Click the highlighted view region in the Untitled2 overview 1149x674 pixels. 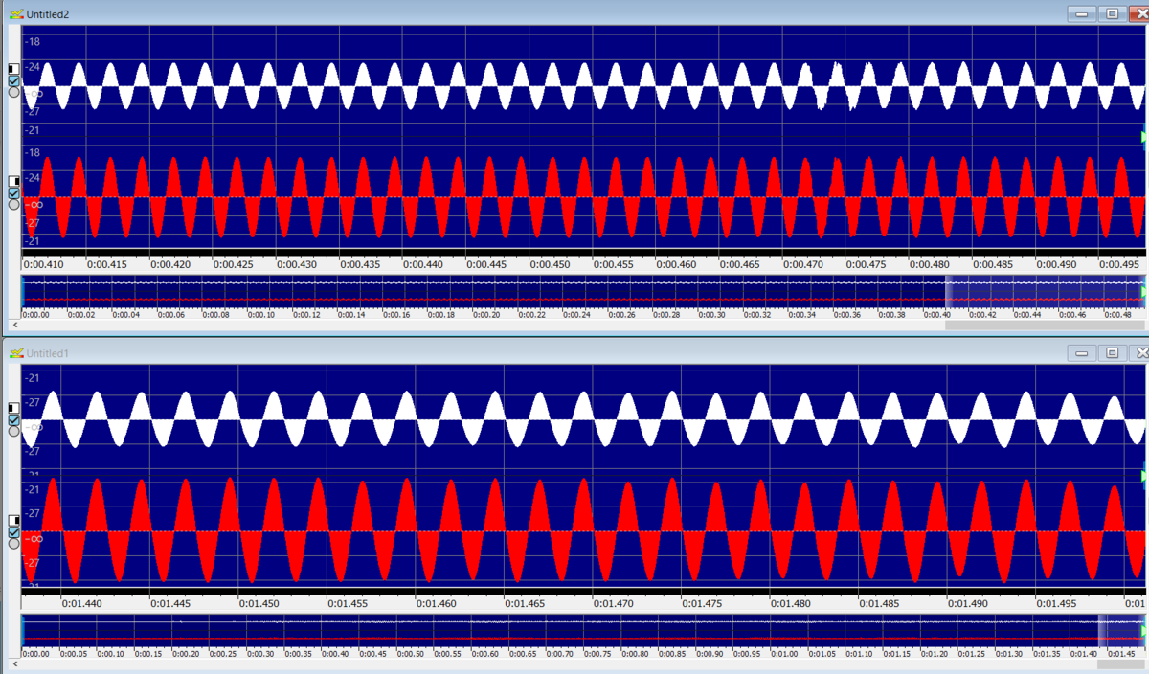coord(1044,290)
